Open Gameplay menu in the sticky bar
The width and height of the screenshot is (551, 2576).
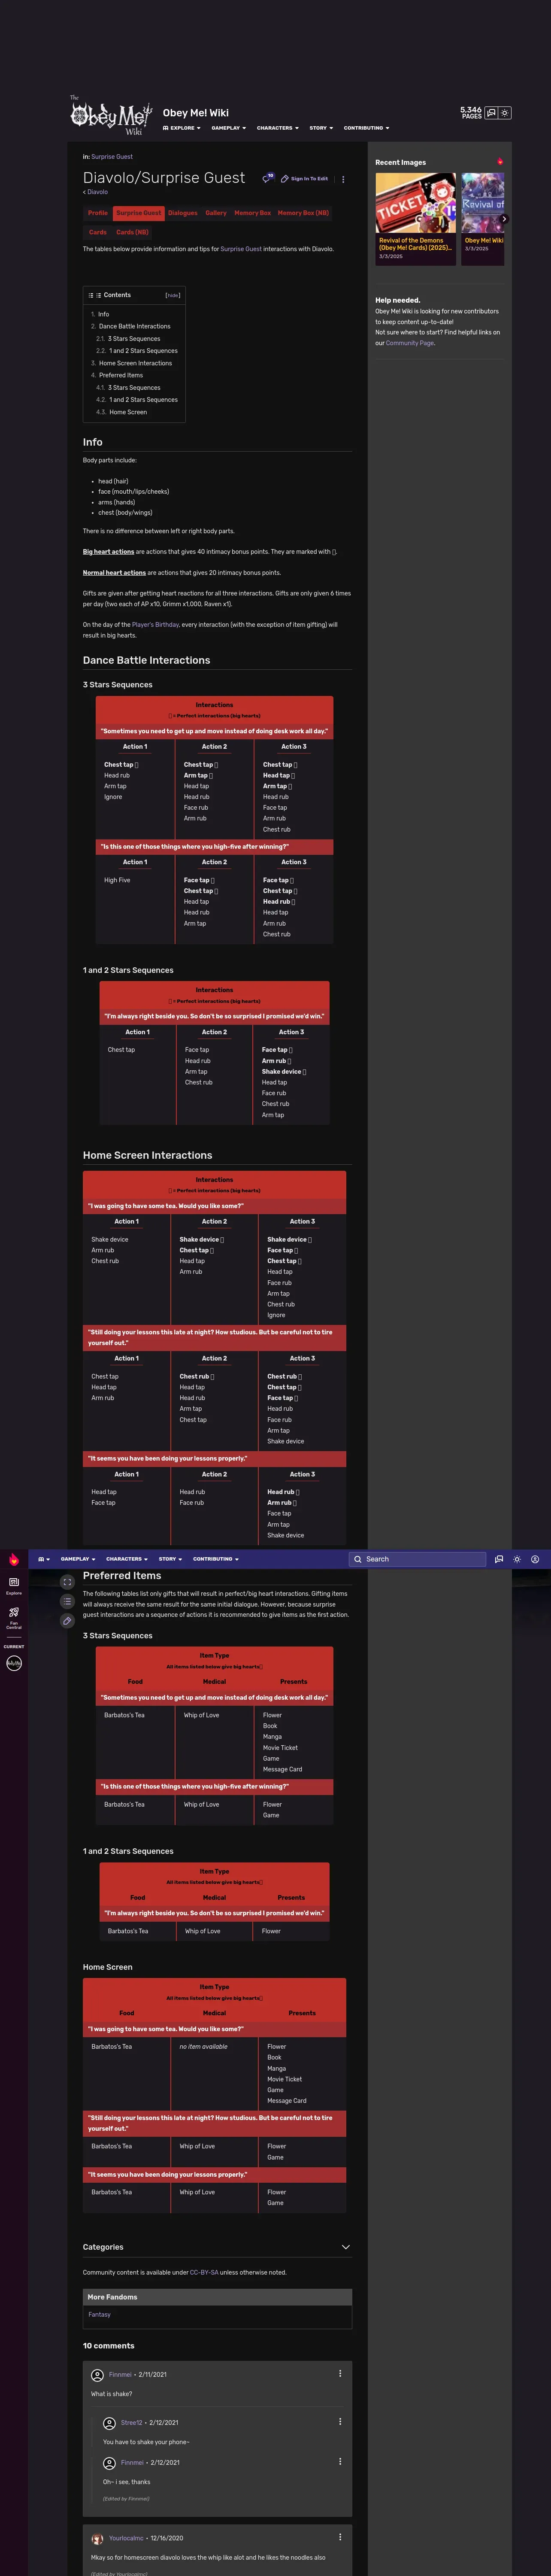(78, 1559)
